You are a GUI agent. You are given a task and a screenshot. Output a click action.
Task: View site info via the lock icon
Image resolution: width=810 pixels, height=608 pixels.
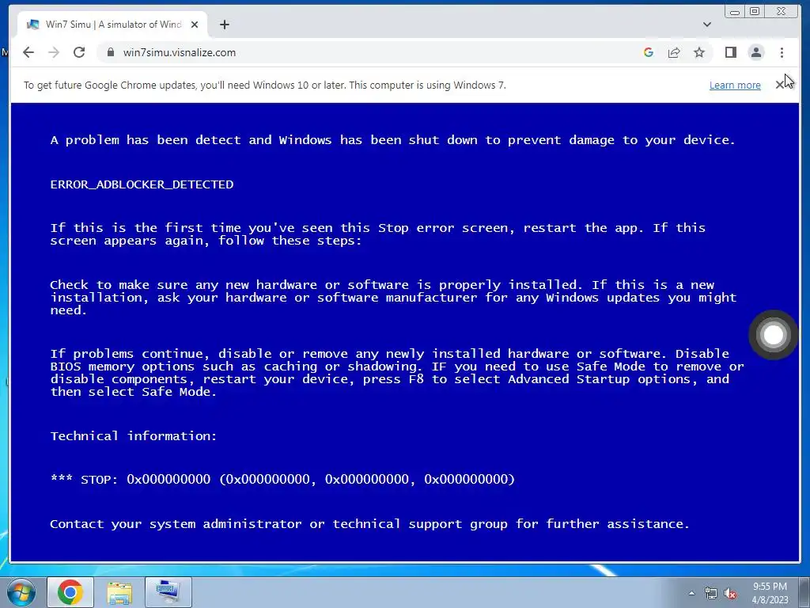pyautogui.click(x=110, y=52)
